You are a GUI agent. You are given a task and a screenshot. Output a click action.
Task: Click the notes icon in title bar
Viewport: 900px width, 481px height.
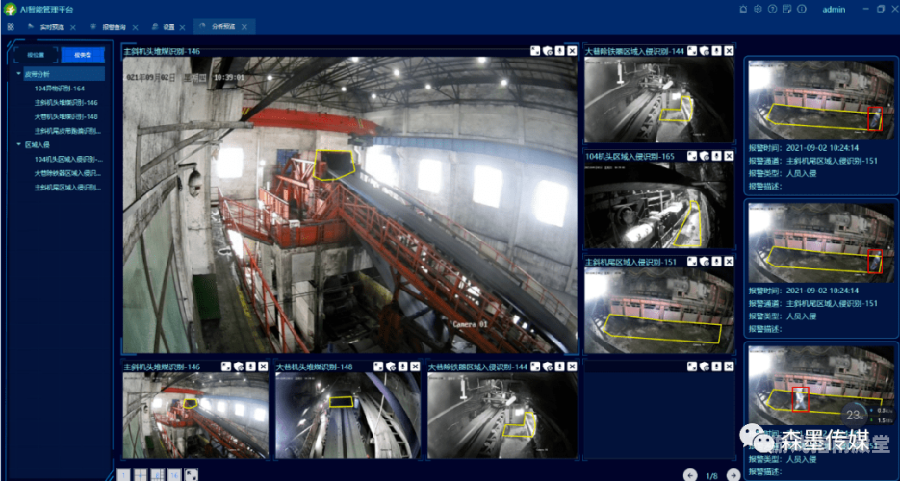(787, 10)
